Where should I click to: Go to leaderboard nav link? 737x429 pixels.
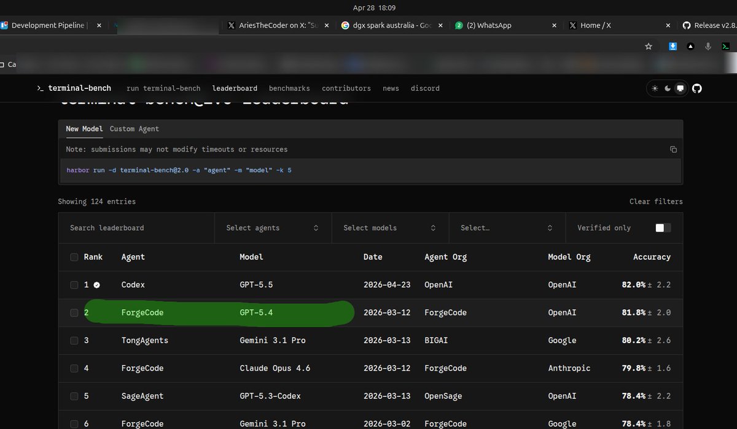coord(235,88)
